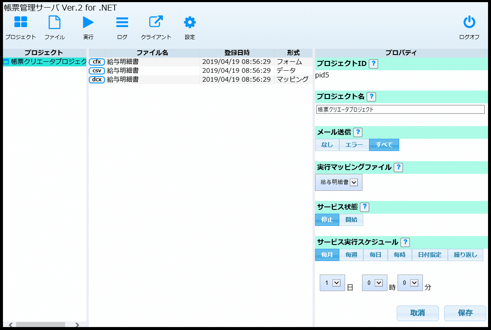491x330 pixels.
Task: Select the 毎週 schedule option
Action: (x=351, y=255)
